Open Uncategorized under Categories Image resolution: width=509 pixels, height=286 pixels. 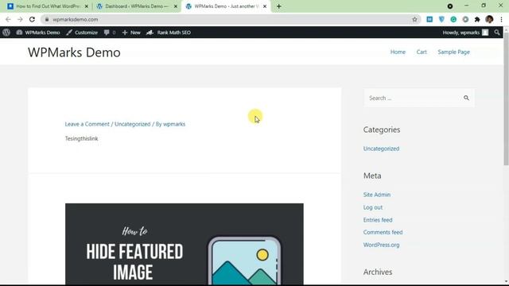381,149
